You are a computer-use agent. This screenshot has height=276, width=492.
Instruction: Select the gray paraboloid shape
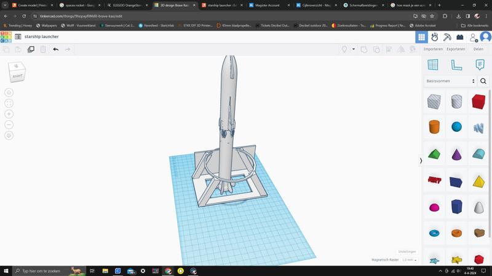click(479, 207)
